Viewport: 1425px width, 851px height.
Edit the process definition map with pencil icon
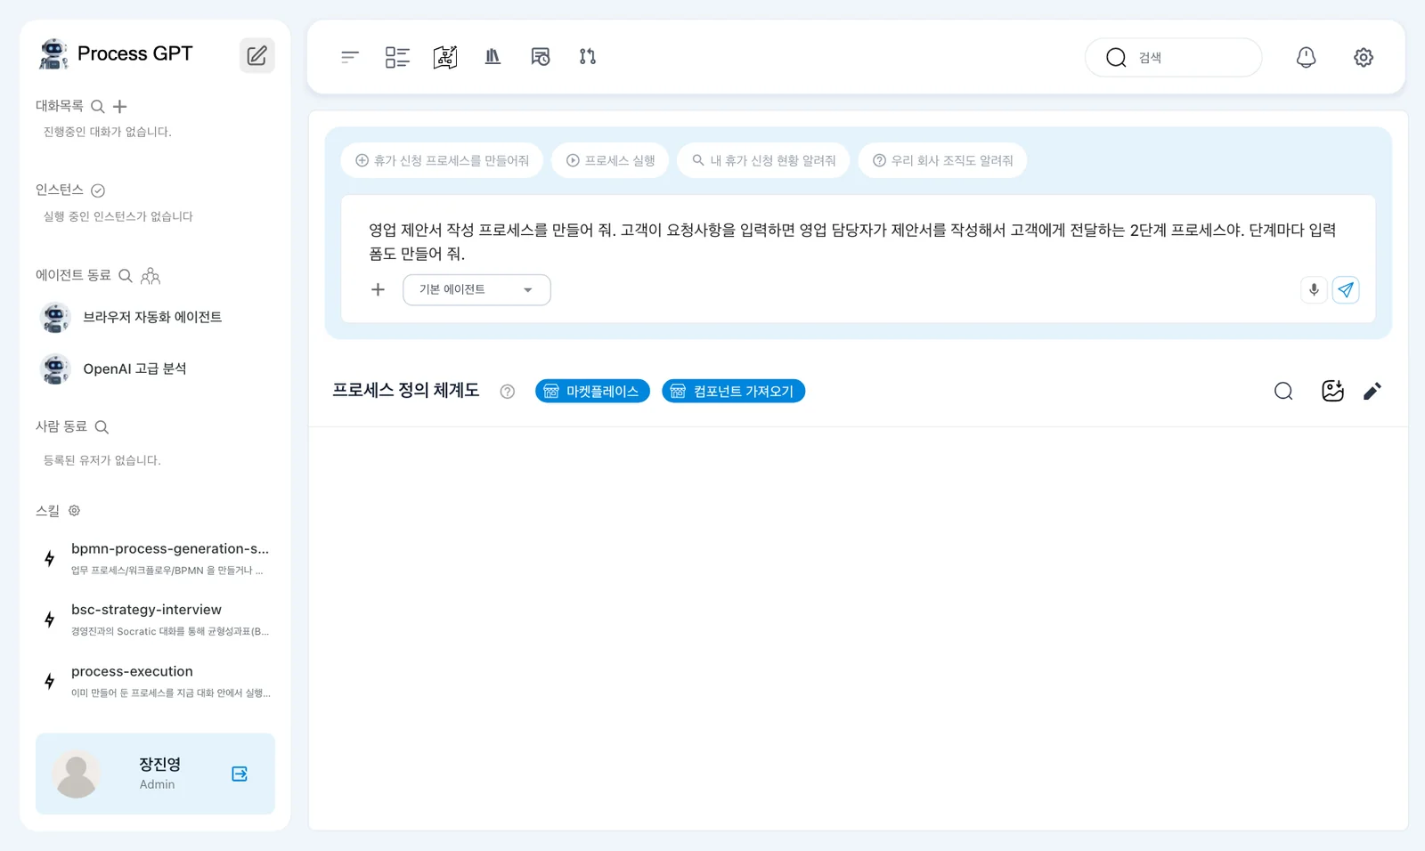(1372, 392)
